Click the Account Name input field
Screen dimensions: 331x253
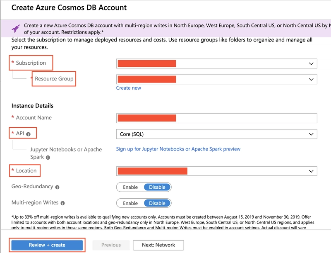pos(216,118)
